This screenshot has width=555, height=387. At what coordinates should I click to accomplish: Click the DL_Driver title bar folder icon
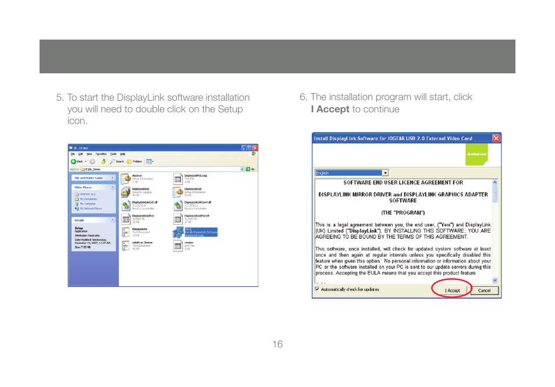[x=71, y=148]
